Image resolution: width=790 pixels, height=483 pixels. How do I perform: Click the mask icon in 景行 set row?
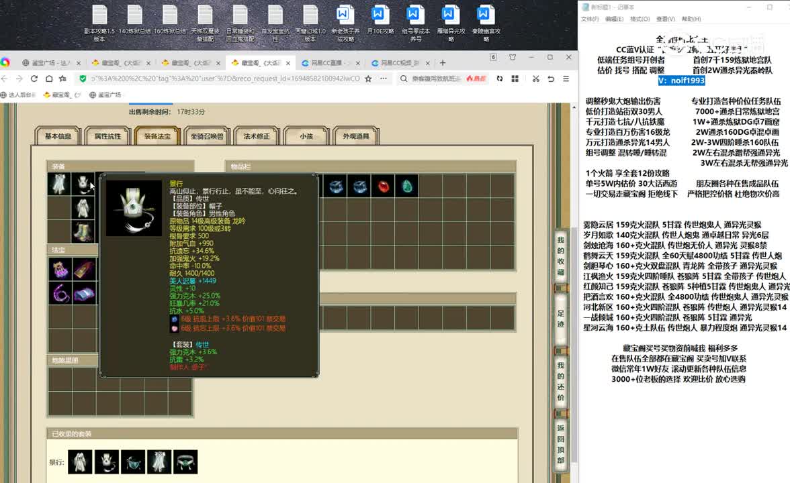[x=133, y=462]
